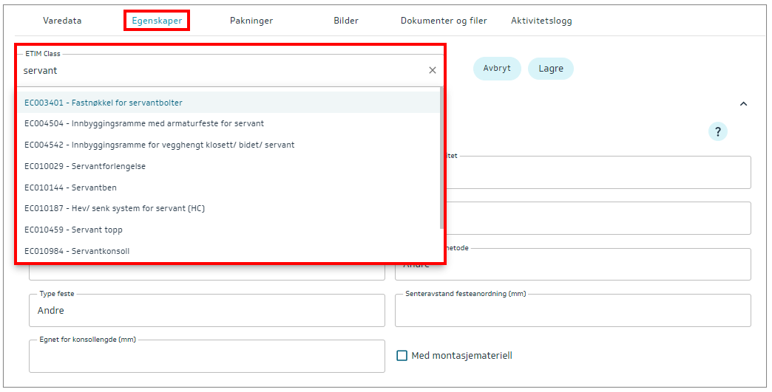772x392 pixels.
Task: Enable the Med montasjemateriell checkbox
Action: (x=402, y=356)
